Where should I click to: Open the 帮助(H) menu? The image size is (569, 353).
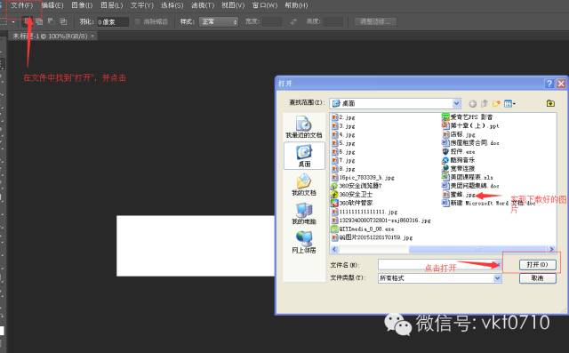click(x=296, y=5)
